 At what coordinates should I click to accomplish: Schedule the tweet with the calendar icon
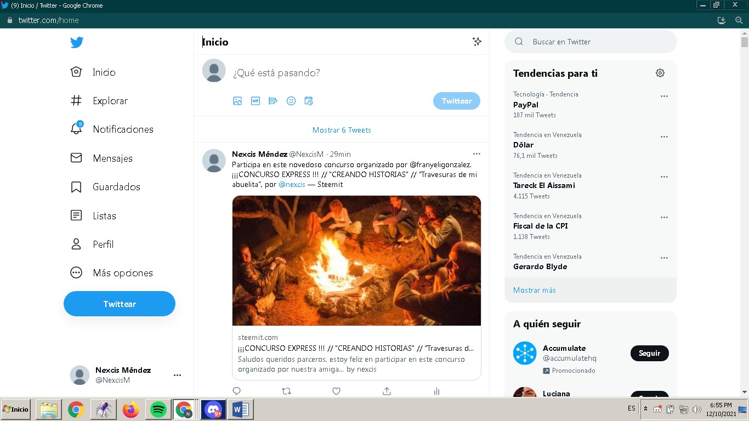tap(309, 101)
